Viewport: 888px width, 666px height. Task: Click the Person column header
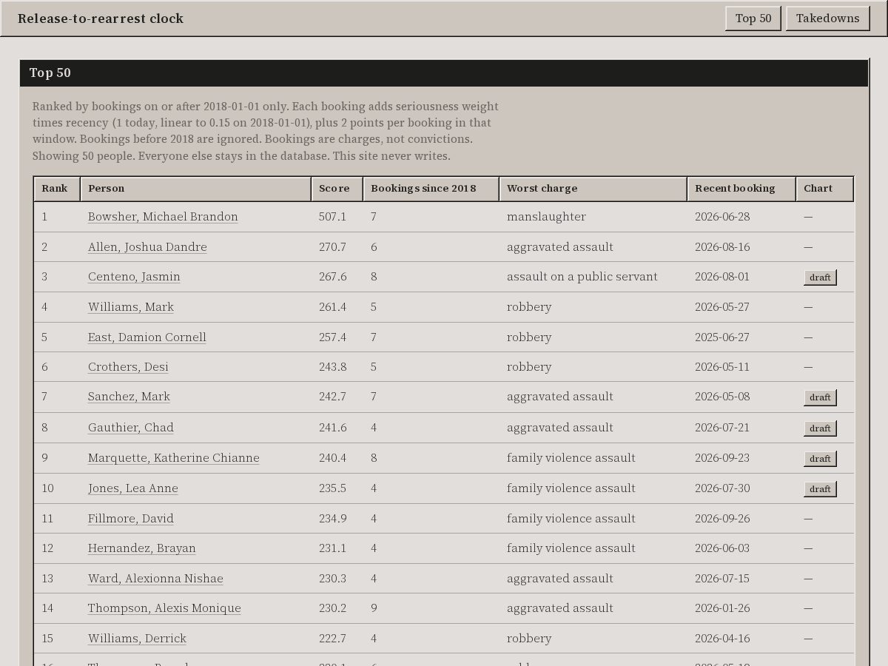[x=196, y=189]
